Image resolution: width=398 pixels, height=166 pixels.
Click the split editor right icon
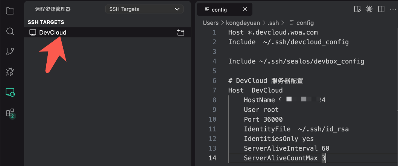381,9
